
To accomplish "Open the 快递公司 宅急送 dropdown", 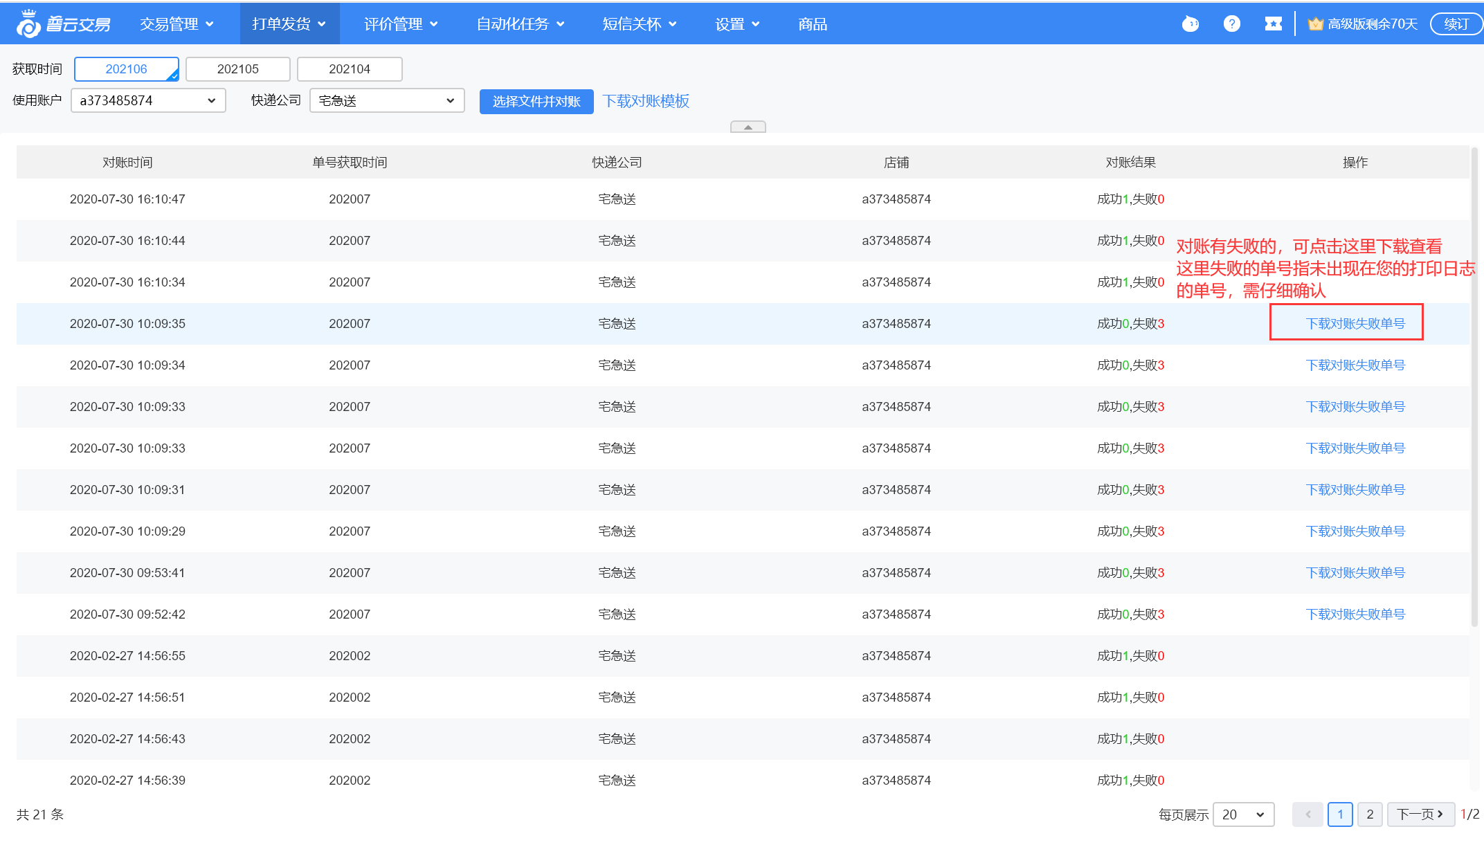I will click(386, 101).
